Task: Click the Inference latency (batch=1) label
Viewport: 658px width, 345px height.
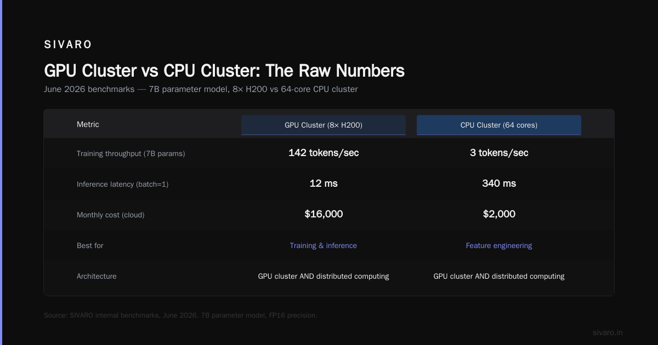Action: pyautogui.click(x=123, y=185)
